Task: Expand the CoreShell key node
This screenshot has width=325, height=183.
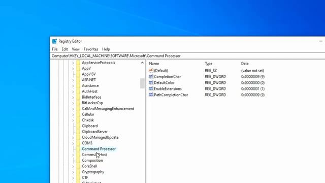Action: coord(73,166)
